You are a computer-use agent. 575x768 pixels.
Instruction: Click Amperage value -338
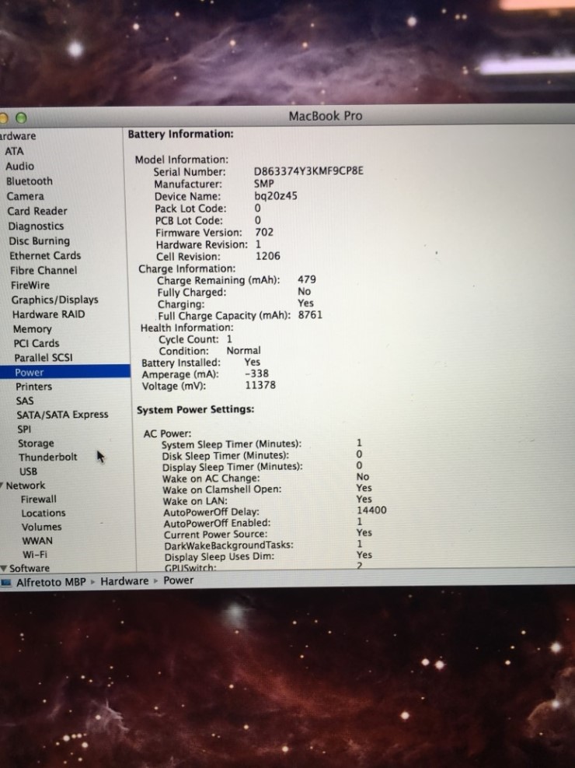[256, 373]
